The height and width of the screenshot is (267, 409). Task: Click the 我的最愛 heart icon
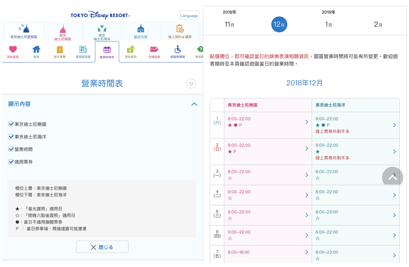(13, 50)
